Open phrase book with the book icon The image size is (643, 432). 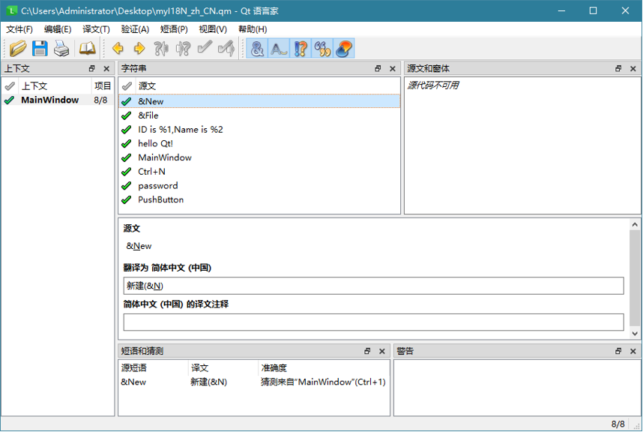click(x=87, y=49)
